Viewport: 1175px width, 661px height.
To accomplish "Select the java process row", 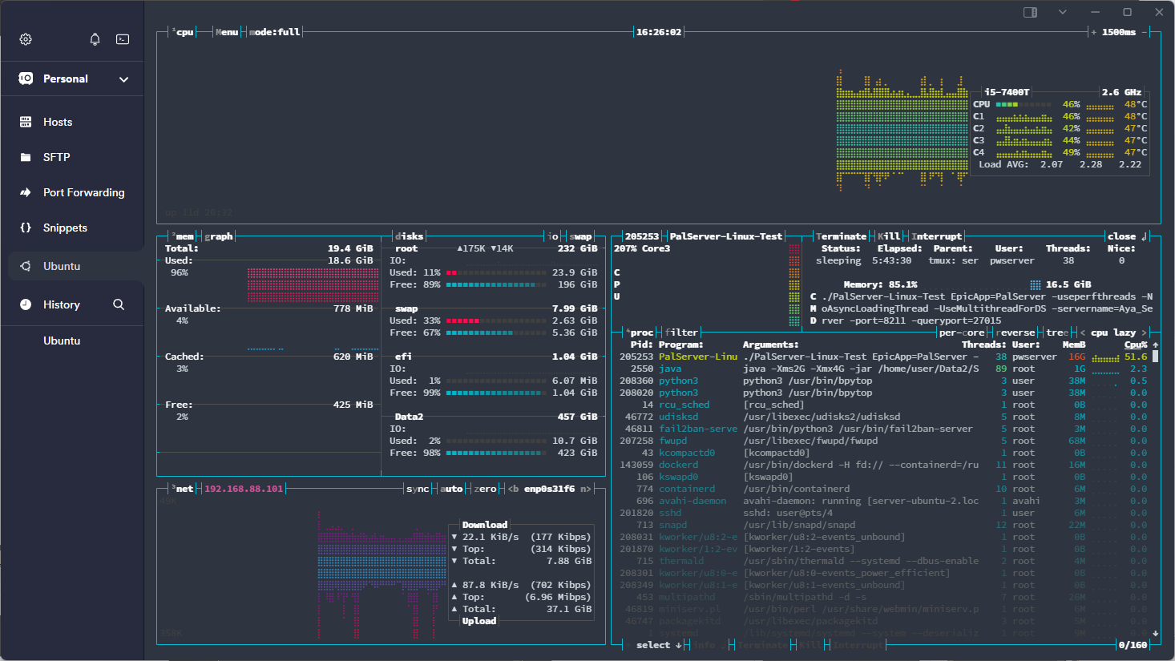I will (883, 369).
